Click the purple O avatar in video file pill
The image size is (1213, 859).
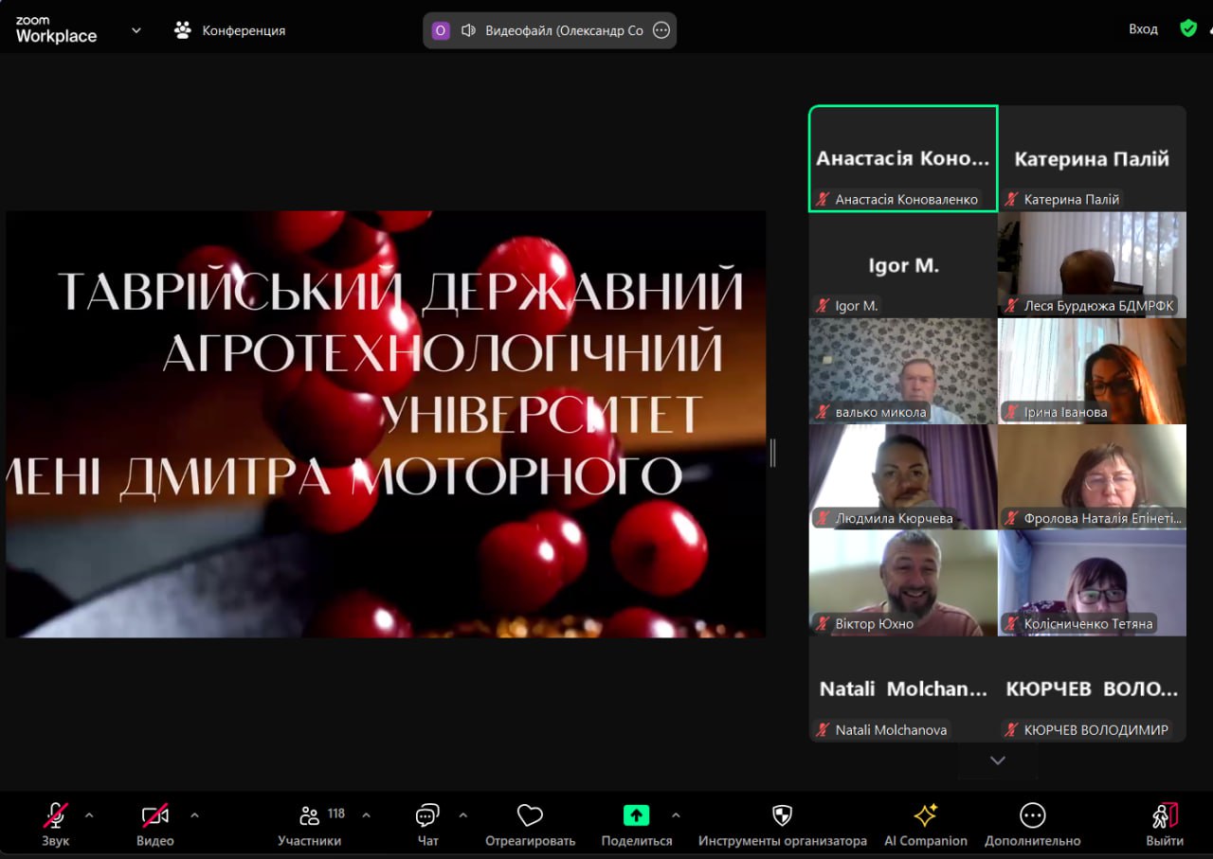click(x=440, y=30)
